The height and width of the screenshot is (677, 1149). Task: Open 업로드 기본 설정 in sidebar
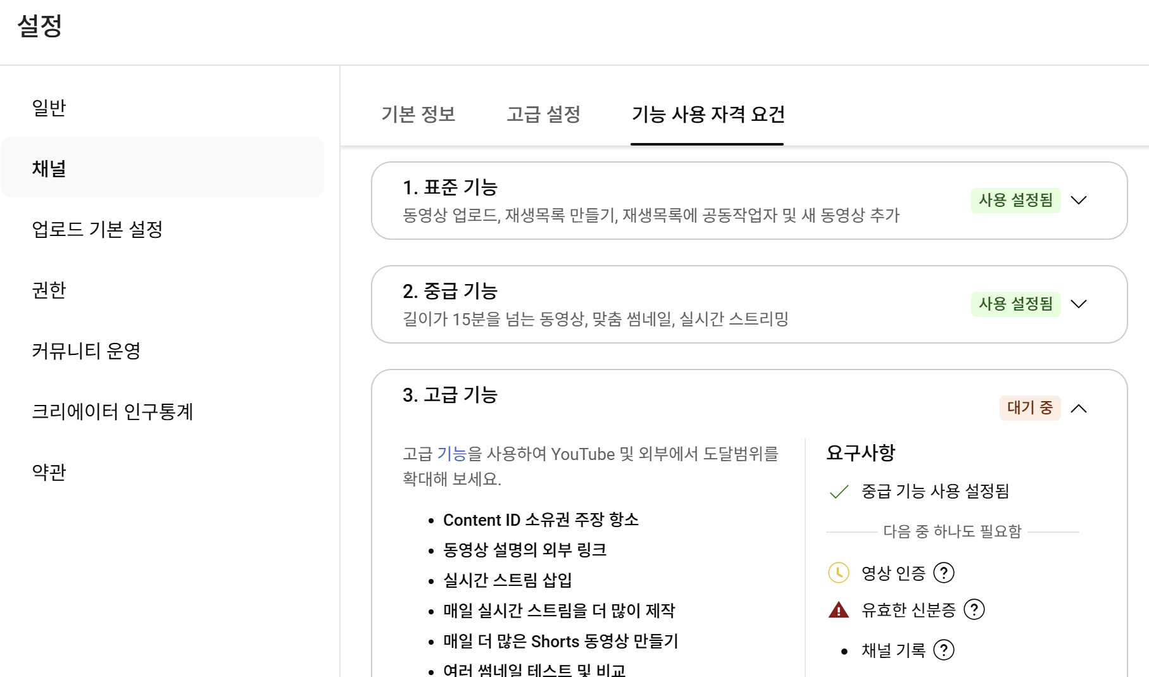pos(163,228)
